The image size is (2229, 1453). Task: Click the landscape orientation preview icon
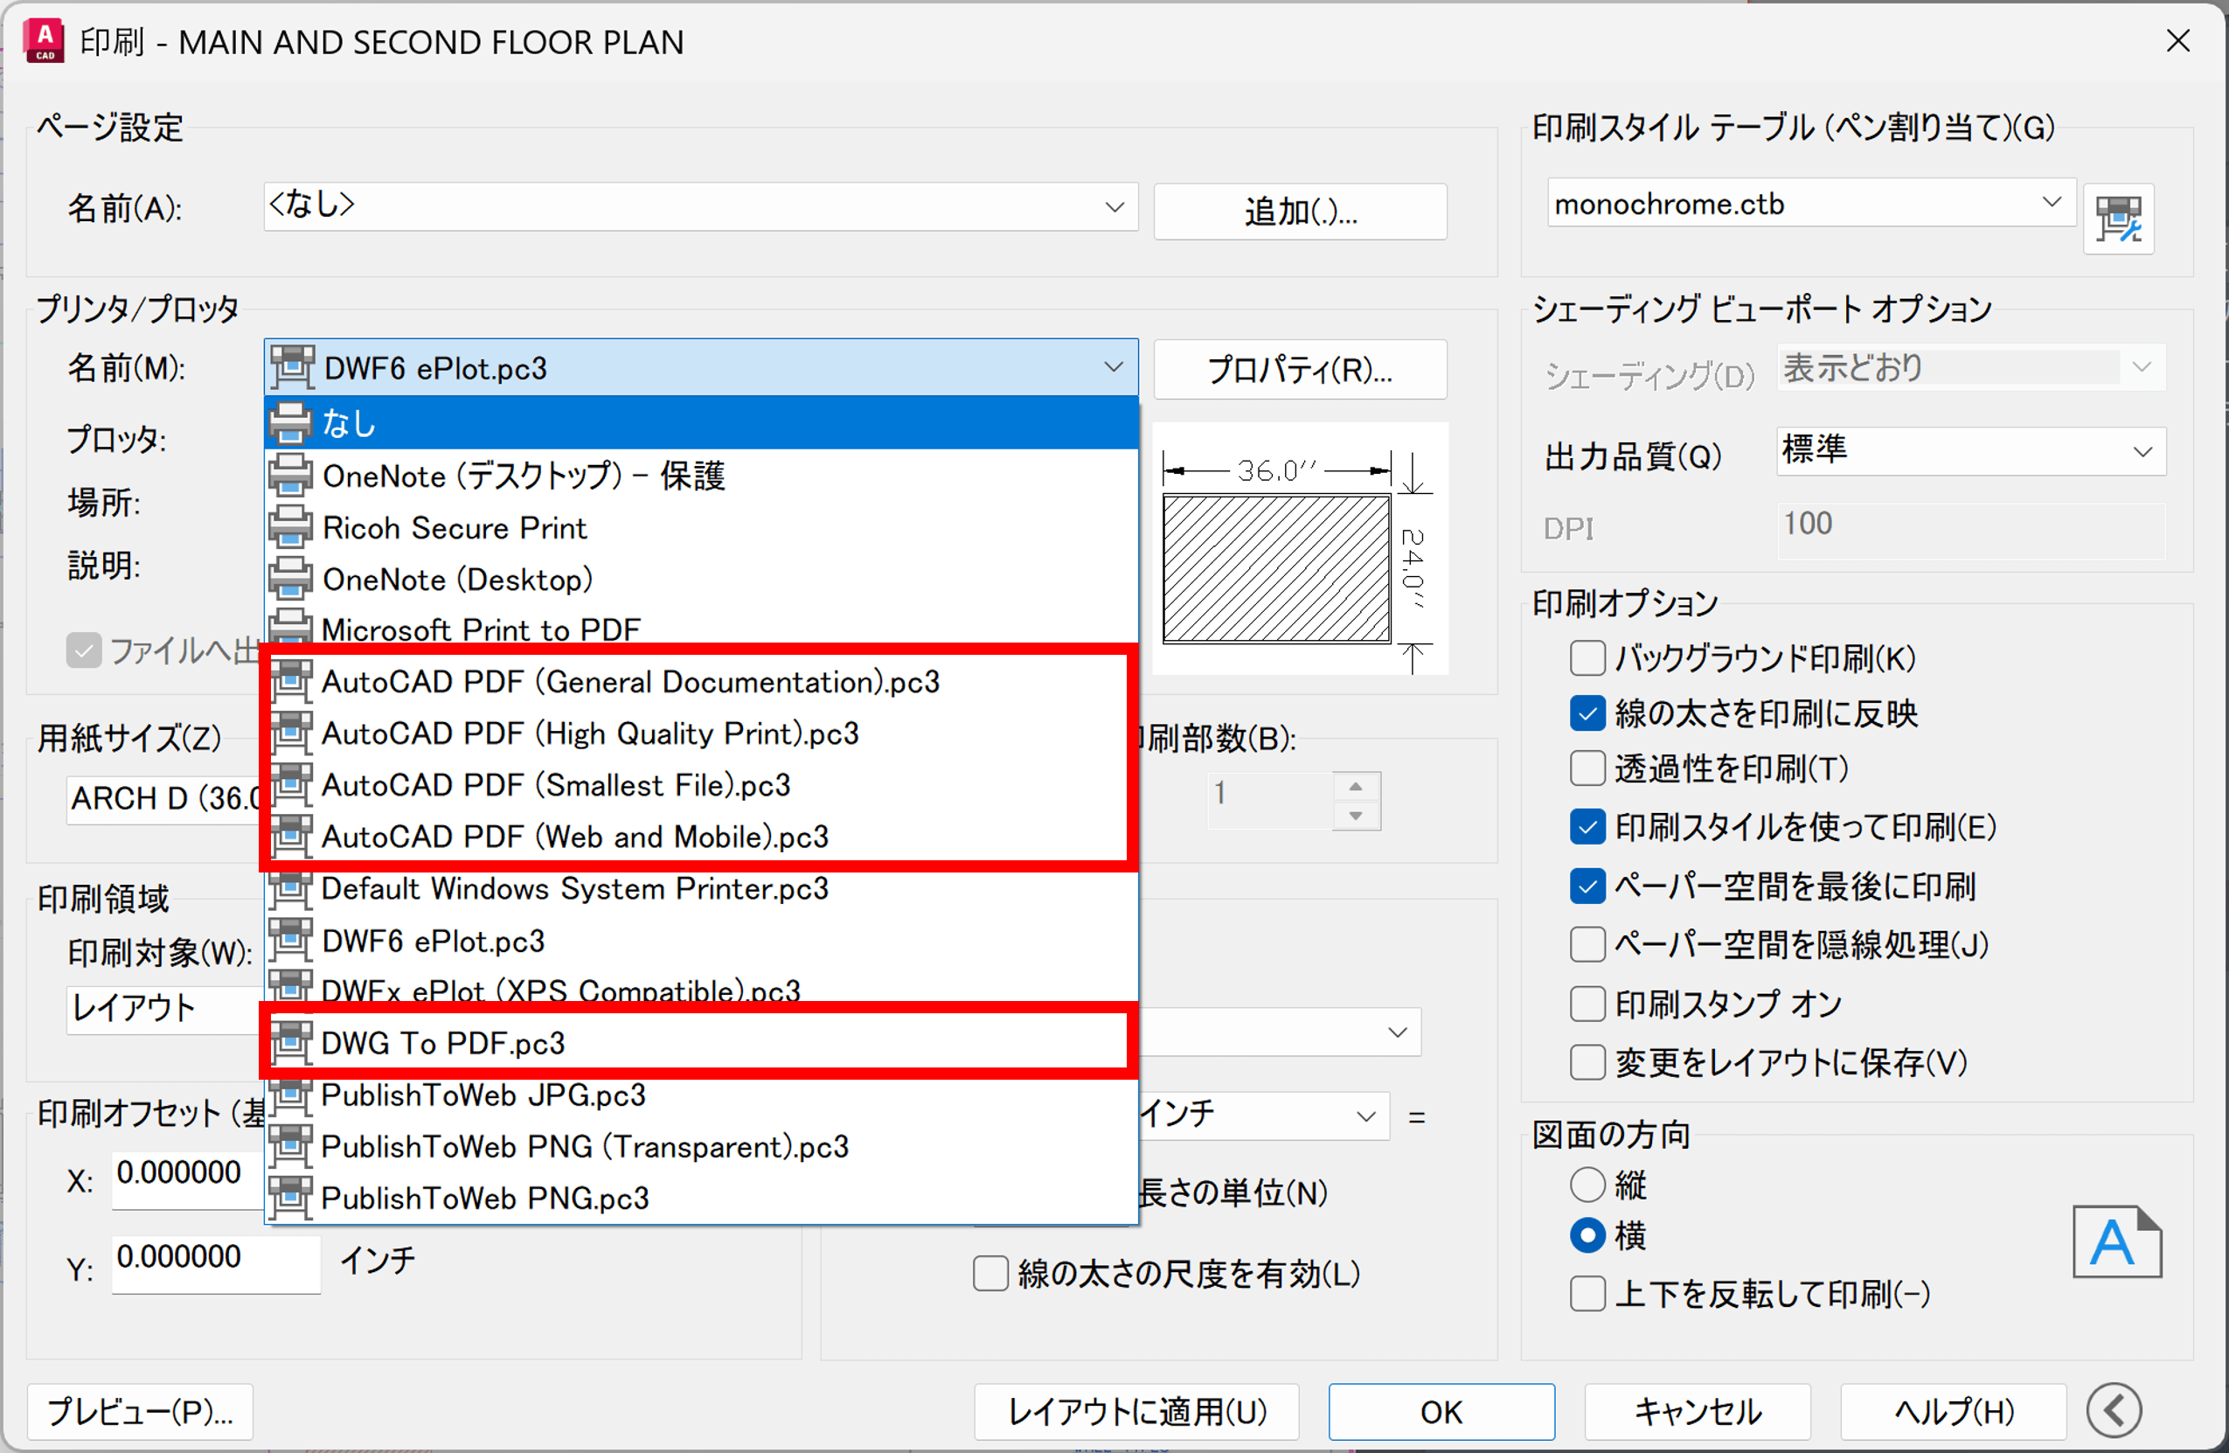2115,1241
